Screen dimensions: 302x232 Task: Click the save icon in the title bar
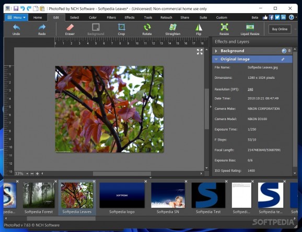tap(16, 8)
